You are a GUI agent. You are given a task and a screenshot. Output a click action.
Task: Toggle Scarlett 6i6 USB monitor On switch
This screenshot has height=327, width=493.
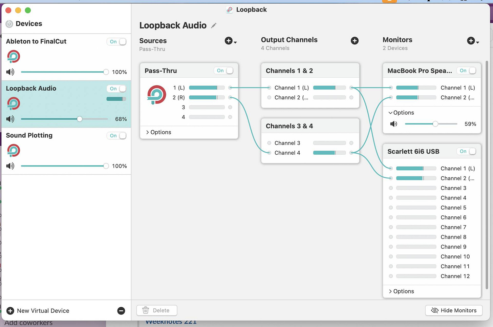pyautogui.click(x=467, y=151)
